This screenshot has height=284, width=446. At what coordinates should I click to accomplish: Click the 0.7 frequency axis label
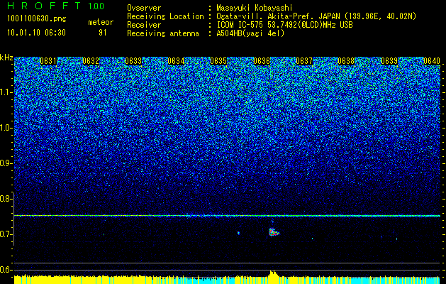(x=6, y=234)
